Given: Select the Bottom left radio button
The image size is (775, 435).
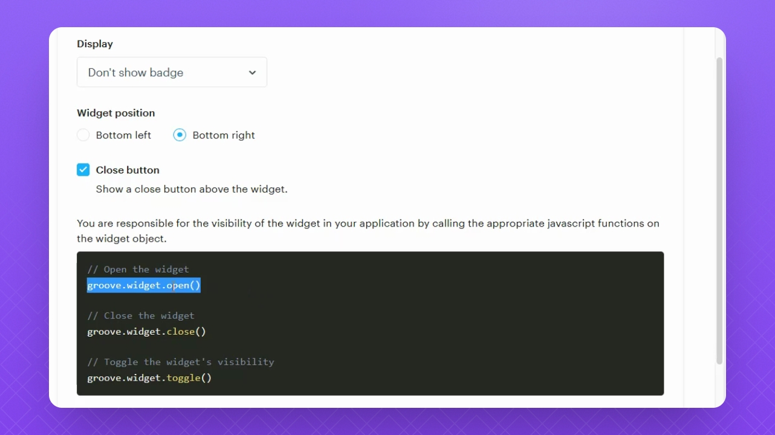Looking at the screenshot, I should [83, 135].
